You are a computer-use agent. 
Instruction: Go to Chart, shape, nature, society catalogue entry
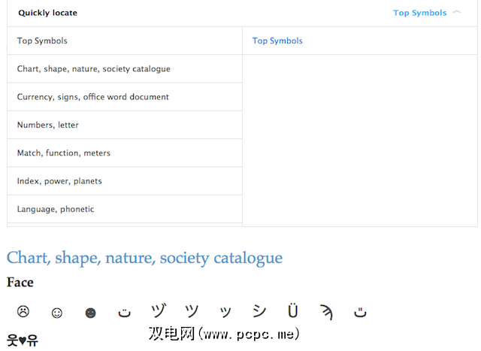(93, 69)
